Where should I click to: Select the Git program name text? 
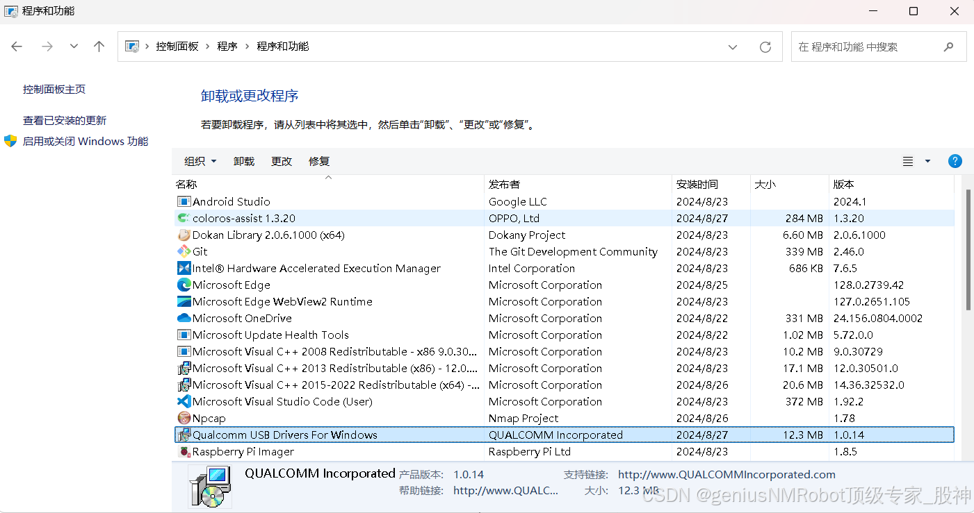[200, 251]
